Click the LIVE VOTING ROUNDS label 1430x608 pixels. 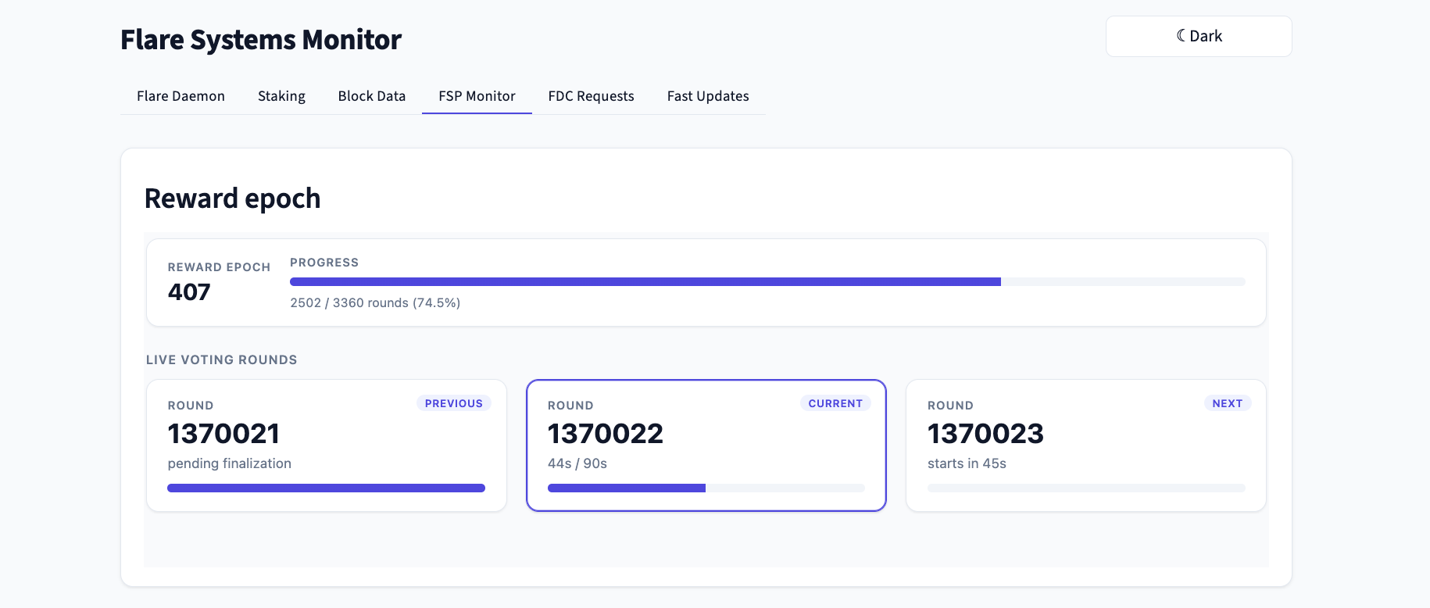click(x=222, y=359)
